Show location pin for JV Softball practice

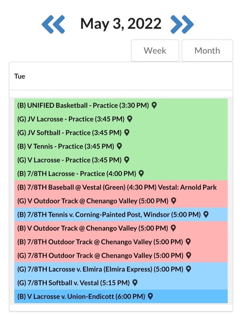127,132
